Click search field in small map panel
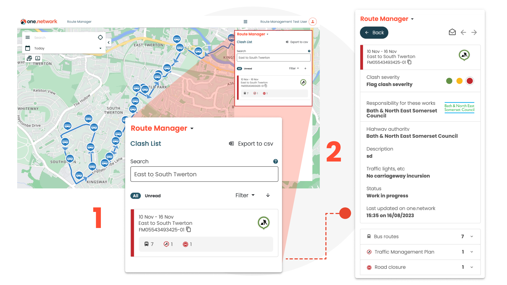This screenshot has height=285, width=507. [274, 58]
